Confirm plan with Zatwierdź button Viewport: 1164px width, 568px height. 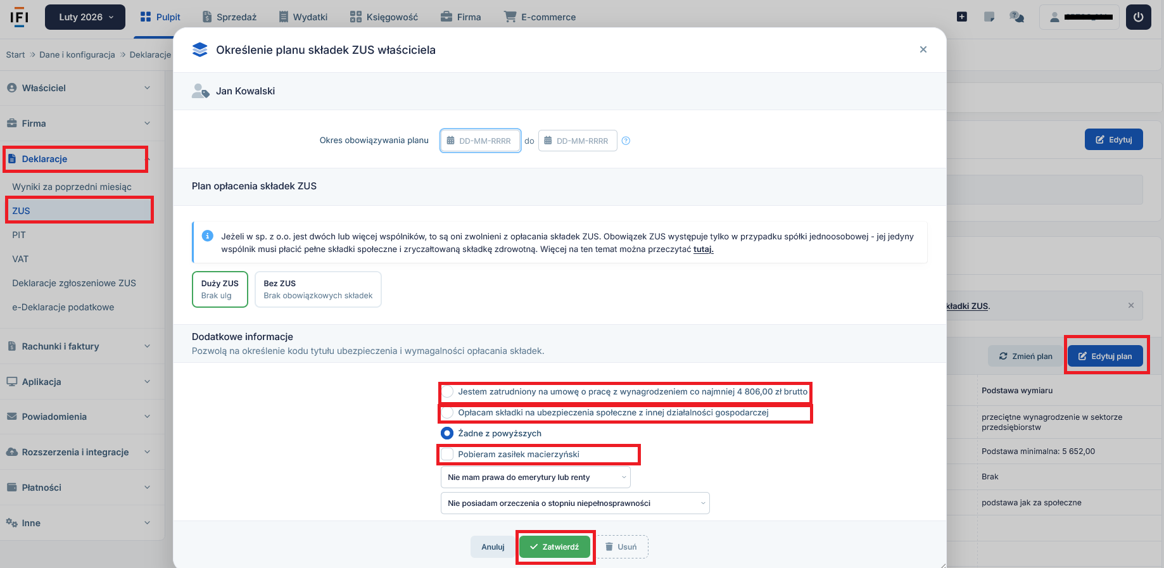tap(555, 547)
